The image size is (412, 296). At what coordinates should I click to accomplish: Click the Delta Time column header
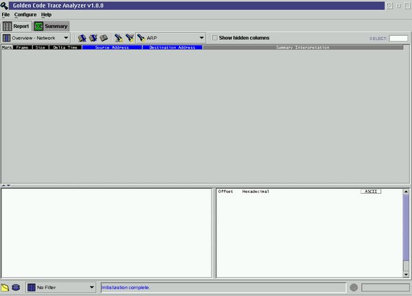65,47
